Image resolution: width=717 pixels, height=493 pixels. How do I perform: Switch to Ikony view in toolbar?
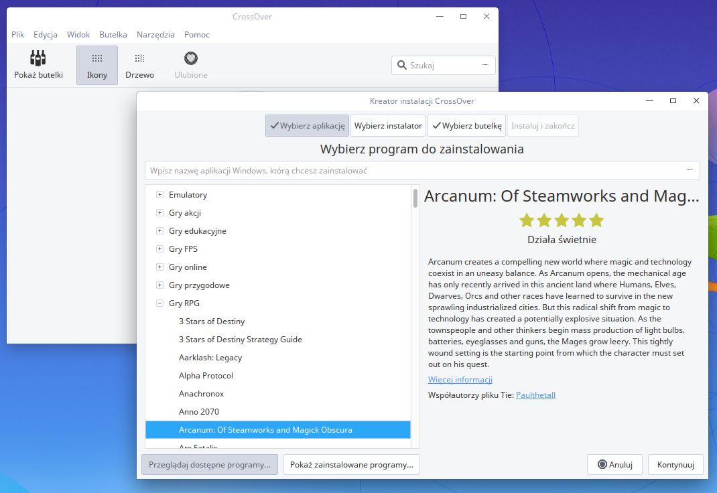pos(97,65)
